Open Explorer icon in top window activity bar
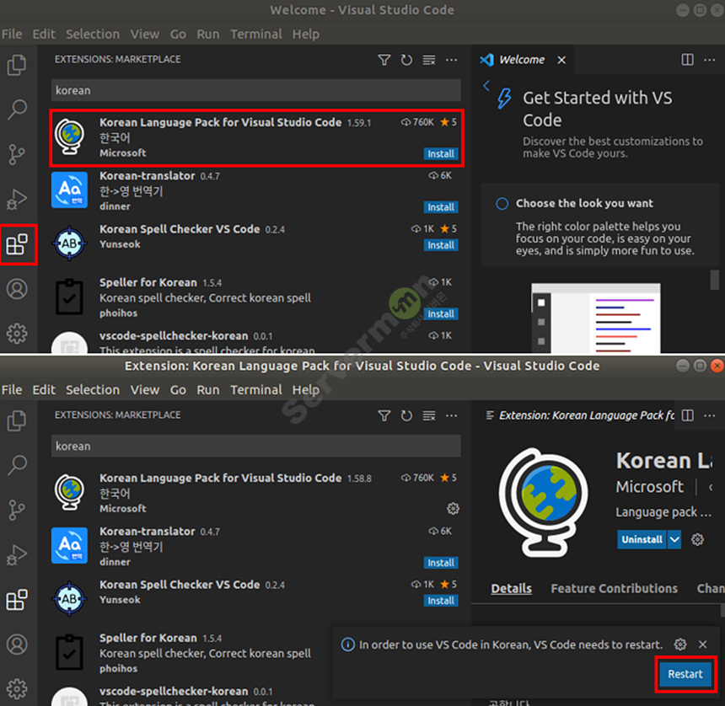This screenshot has width=725, height=706. [17, 65]
